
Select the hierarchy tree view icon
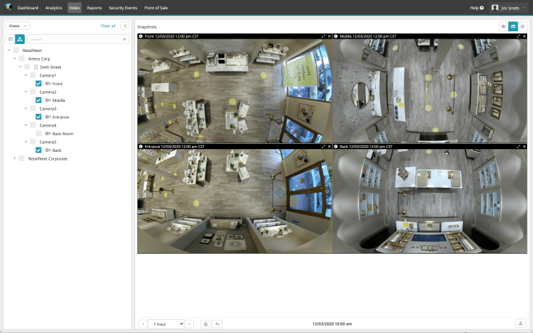tap(20, 39)
